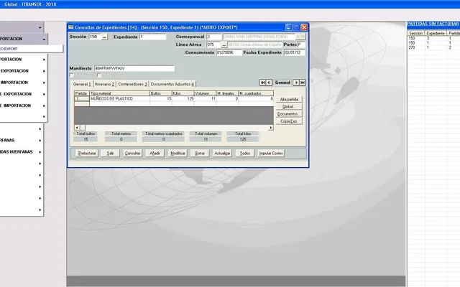Click Todos button
460x287 pixels.
(245, 153)
